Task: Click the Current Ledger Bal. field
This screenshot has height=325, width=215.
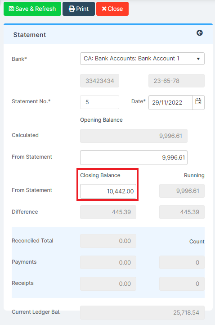Action: click(142, 312)
